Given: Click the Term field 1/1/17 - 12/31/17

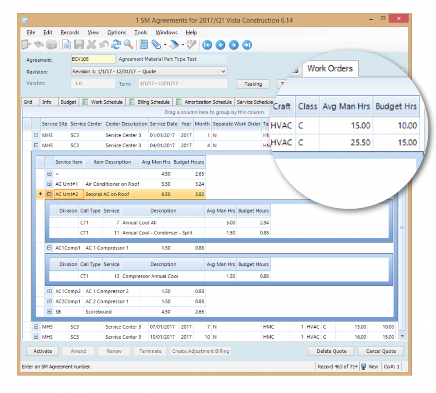Looking at the screenshot, I should [183, 83].
